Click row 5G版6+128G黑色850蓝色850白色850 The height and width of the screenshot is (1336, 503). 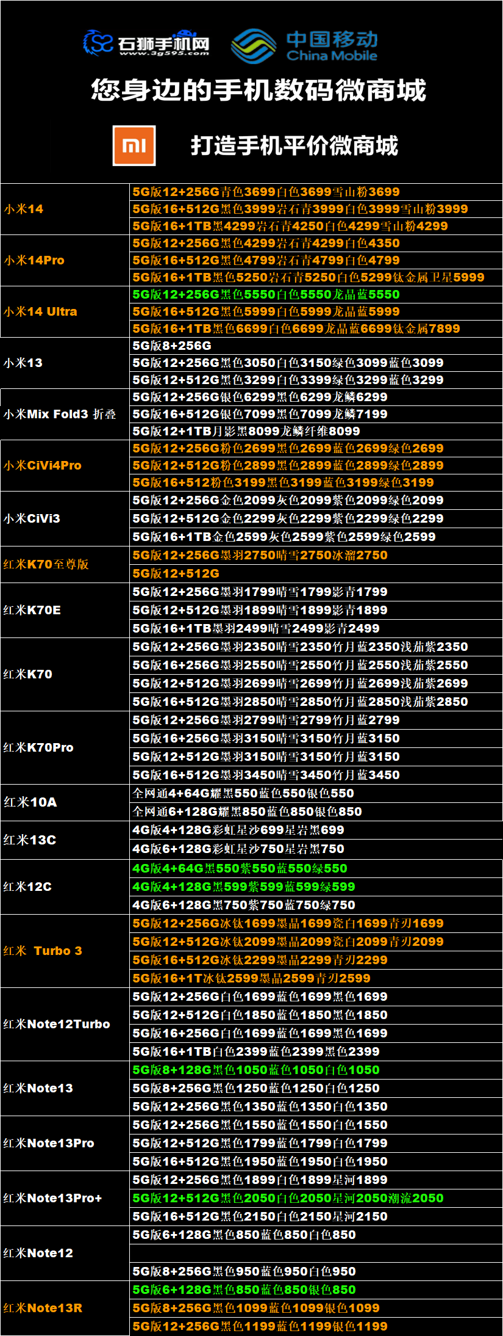coord(316,1235)
